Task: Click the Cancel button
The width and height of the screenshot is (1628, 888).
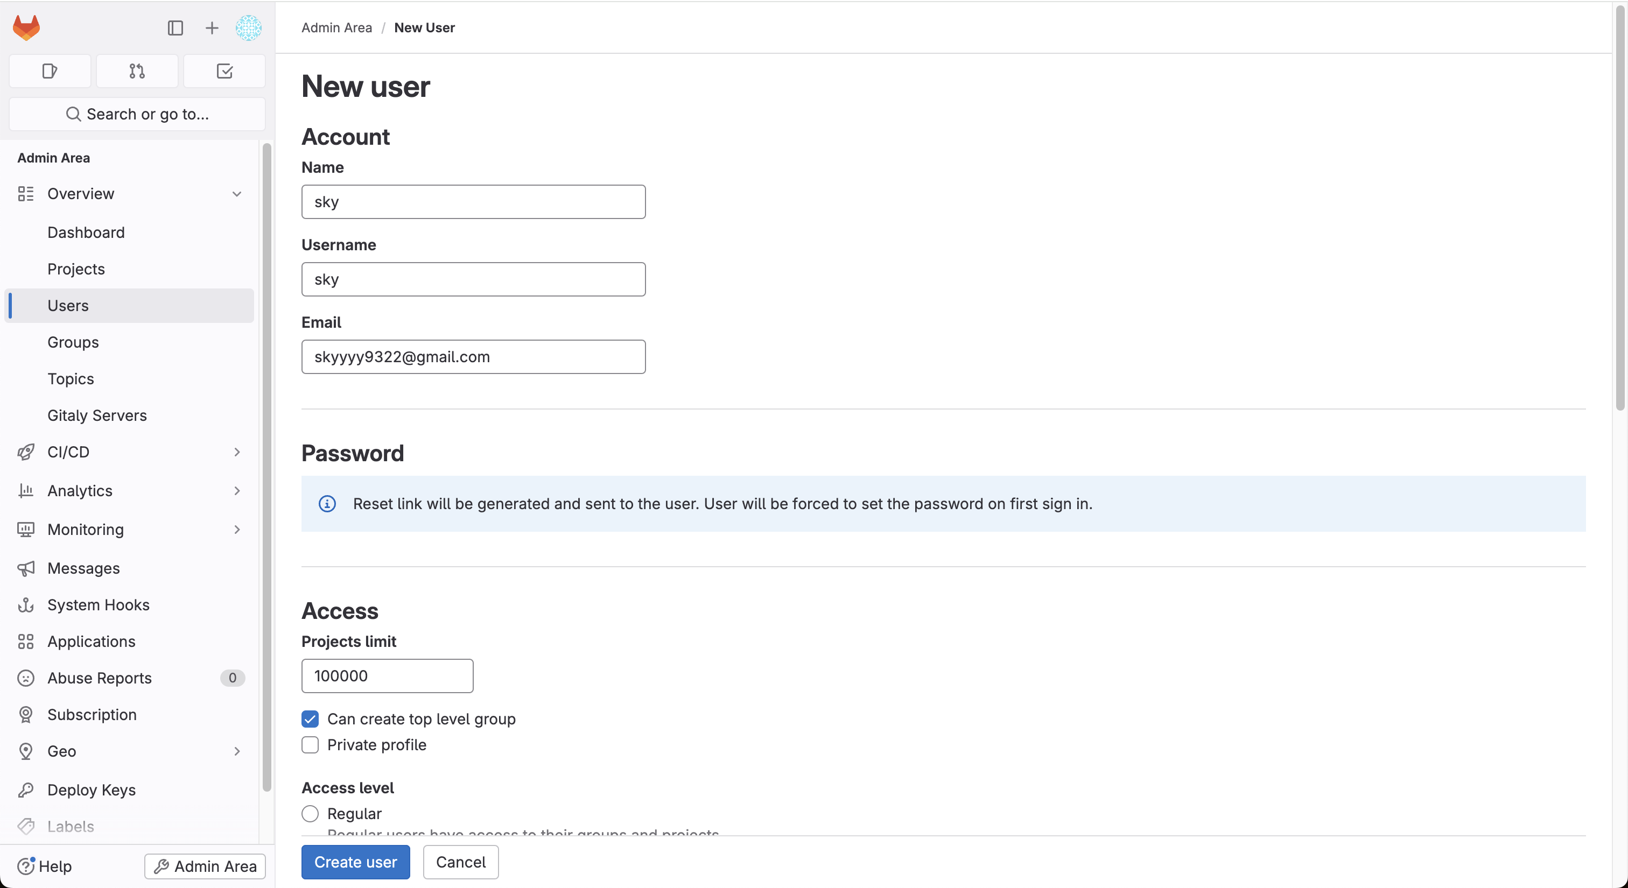Action: tap(461, 862)
